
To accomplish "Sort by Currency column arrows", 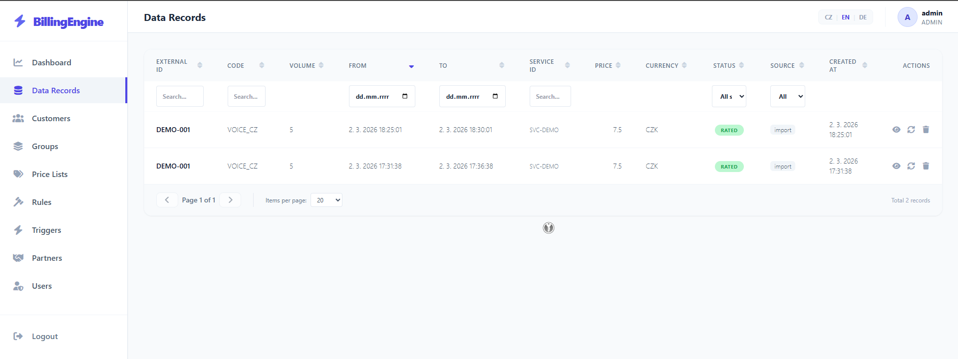I will click(x=684, y=65).
